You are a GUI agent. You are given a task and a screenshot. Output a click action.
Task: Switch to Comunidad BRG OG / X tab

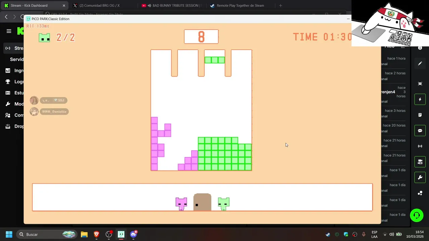(x=100, y=6)
